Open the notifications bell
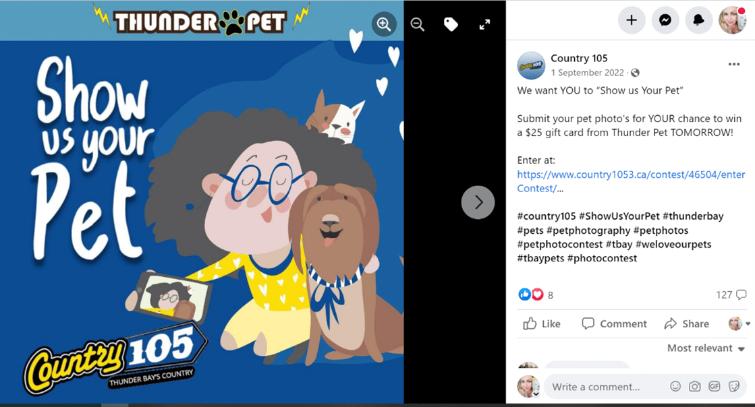The height and width of the screenshot is (407, 755). click(698, 20)
